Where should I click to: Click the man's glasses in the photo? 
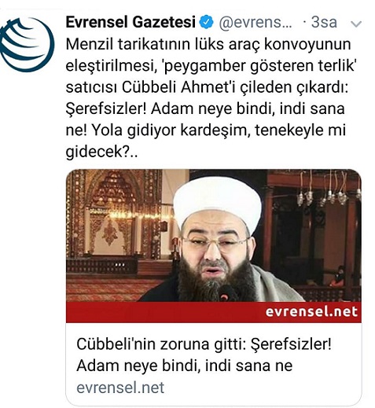point(215,241)
